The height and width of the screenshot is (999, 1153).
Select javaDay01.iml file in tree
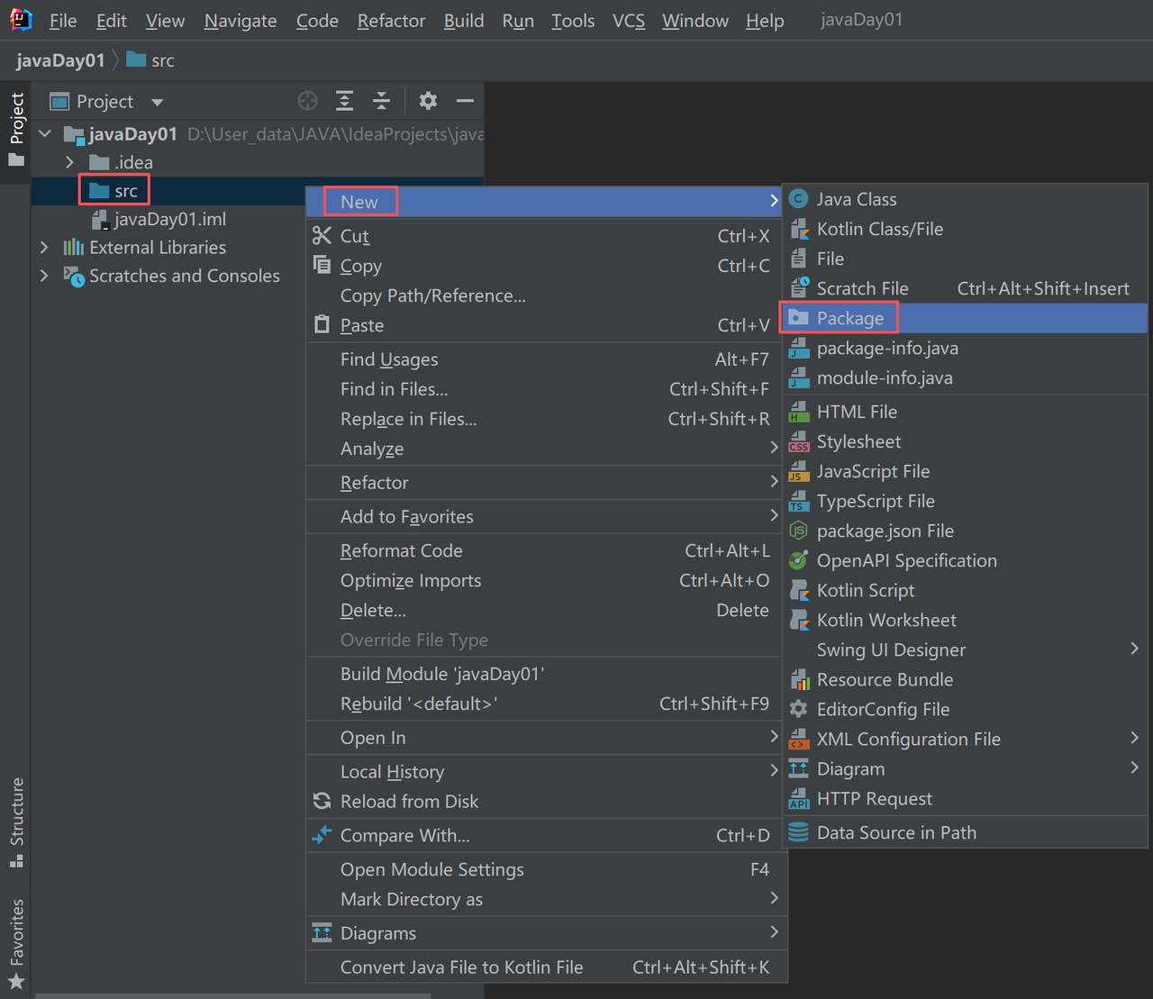point(159,219)
